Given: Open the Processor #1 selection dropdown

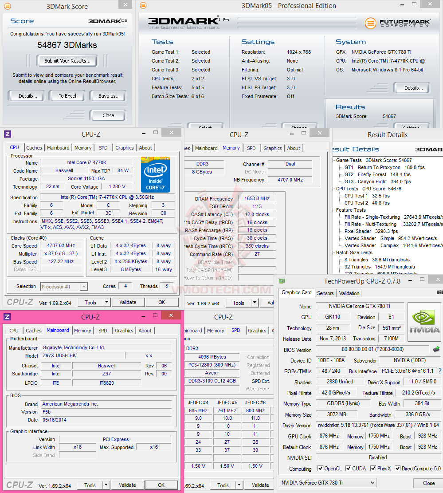Looking at the screenshot, I should pyautogui.click(x=83, y=286).
